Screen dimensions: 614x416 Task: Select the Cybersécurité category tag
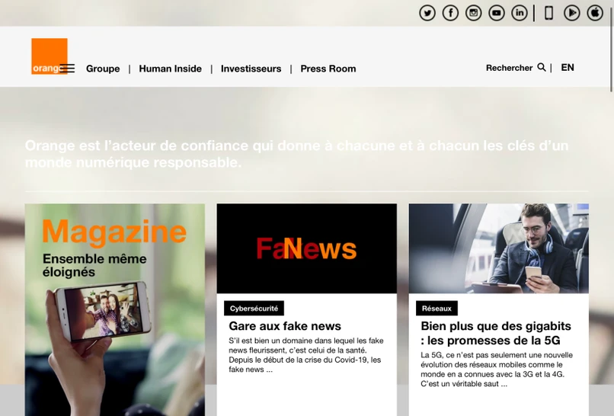pos(254,309)
